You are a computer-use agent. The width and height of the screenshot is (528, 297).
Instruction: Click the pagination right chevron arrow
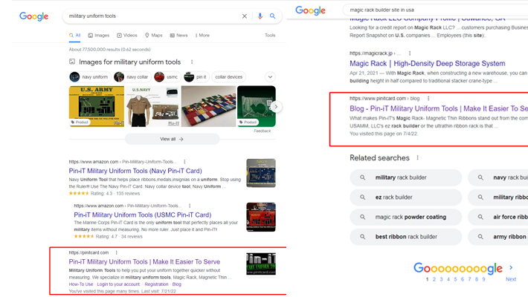pos(511,268)
